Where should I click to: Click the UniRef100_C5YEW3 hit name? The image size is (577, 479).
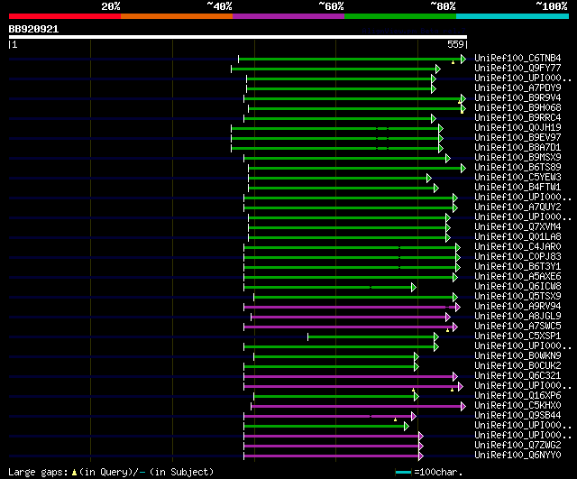point(517,178)
